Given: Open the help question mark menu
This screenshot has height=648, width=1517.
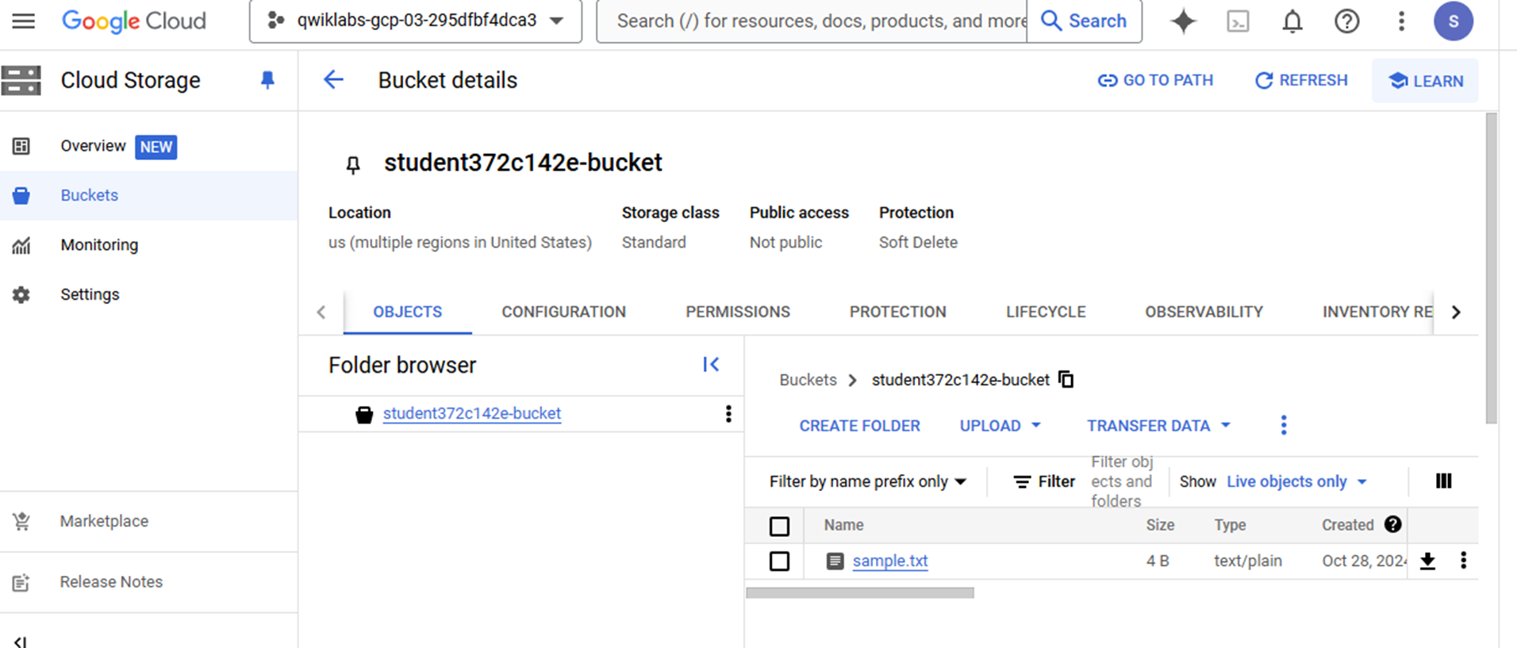Looking at the screenshot, I should [x=1346, y=21].
